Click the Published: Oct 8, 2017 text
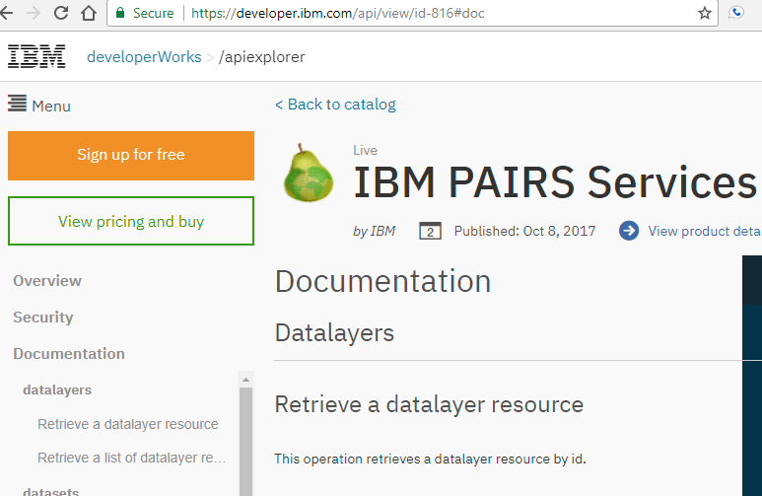The width and height of the screenshot is (762, 496). click(x=524, y=231)
